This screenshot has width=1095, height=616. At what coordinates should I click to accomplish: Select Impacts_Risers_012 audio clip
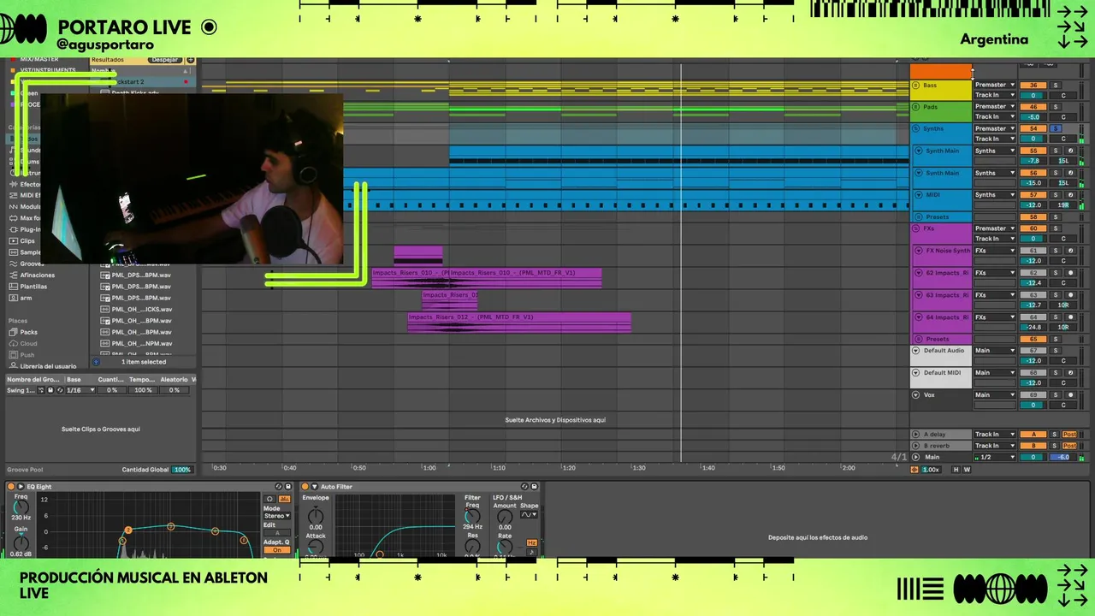tap(519, 322)
